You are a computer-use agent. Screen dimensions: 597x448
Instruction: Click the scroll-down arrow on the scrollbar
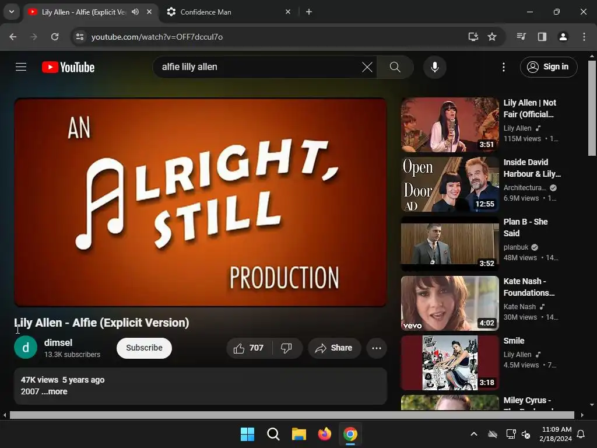[592, 405]
